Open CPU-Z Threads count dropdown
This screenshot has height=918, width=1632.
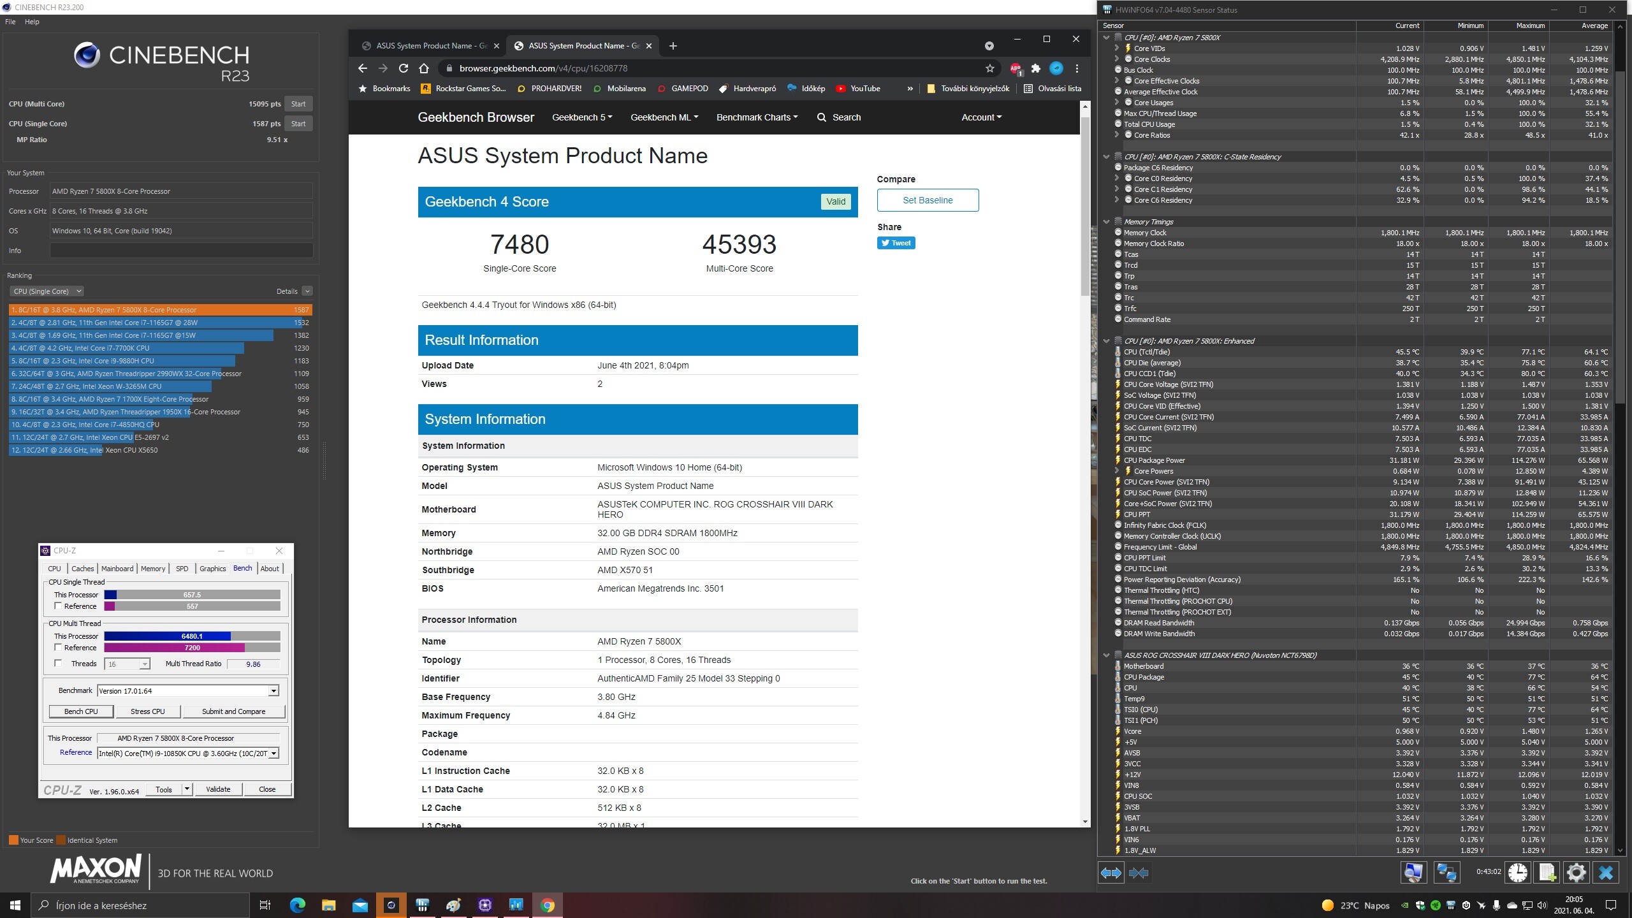coord(145,664)
